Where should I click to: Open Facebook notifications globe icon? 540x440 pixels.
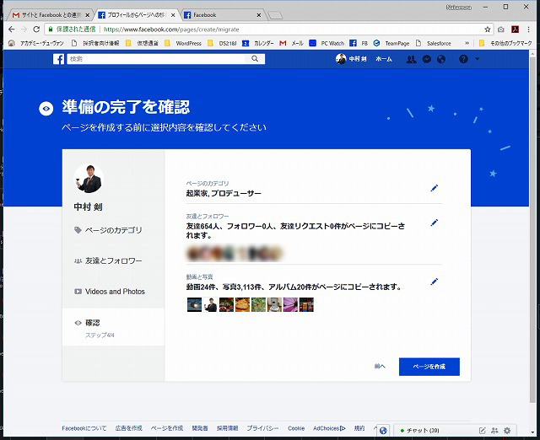pyautogui.click(x=440, y=59)
